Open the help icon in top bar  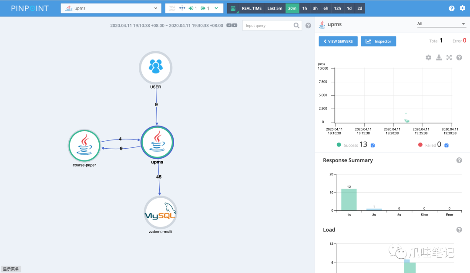point(451,8)
